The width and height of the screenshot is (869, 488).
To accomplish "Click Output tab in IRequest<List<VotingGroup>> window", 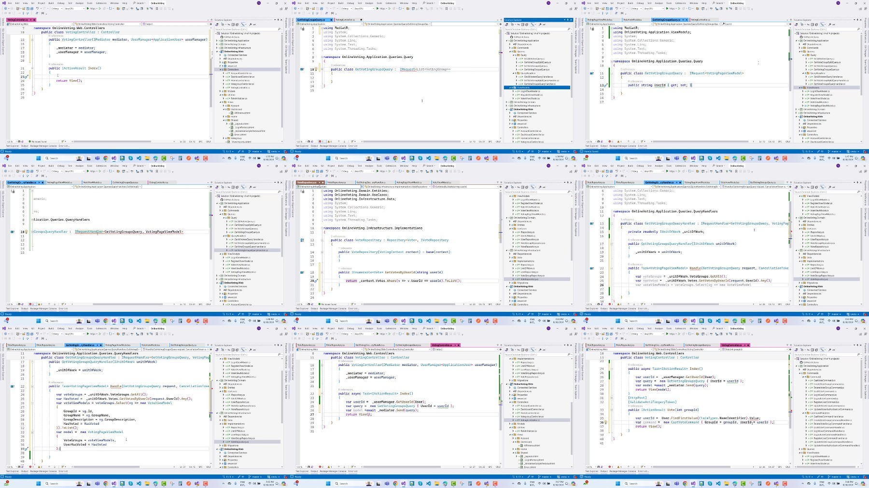I will [314, 146].
